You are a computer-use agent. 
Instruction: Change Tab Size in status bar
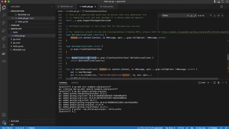(x=170, y=128)
